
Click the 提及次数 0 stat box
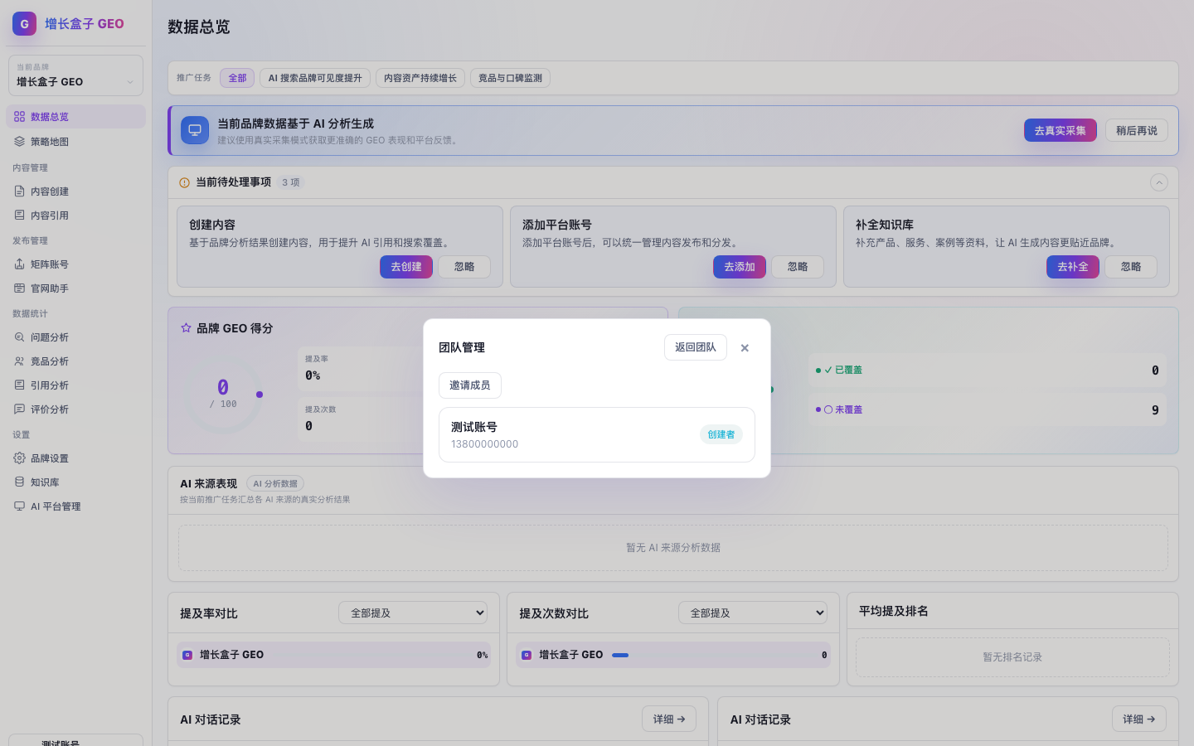pyautogui.click(x=360, y=419)
